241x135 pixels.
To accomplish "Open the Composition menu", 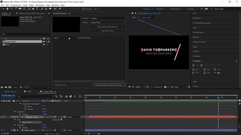I will [16, 5].
